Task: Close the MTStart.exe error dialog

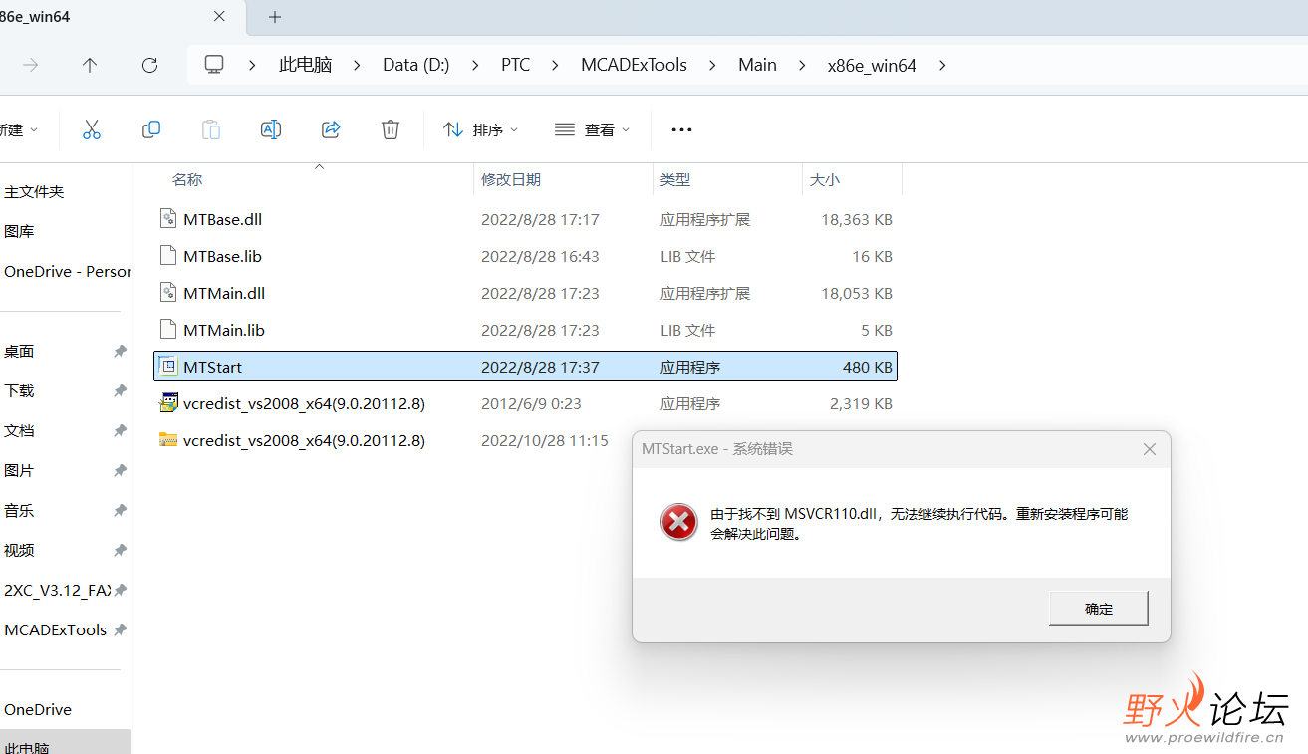Action: [1149, 449]
